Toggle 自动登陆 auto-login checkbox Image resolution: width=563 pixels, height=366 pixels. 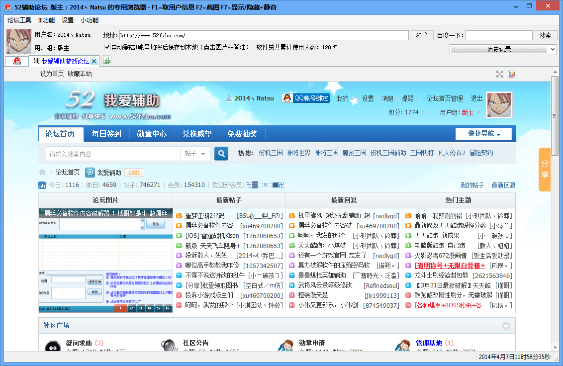(107, 47)
